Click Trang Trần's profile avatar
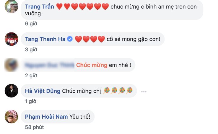The height and width of the screenshot is (134, 218). (x=11, y=6)
